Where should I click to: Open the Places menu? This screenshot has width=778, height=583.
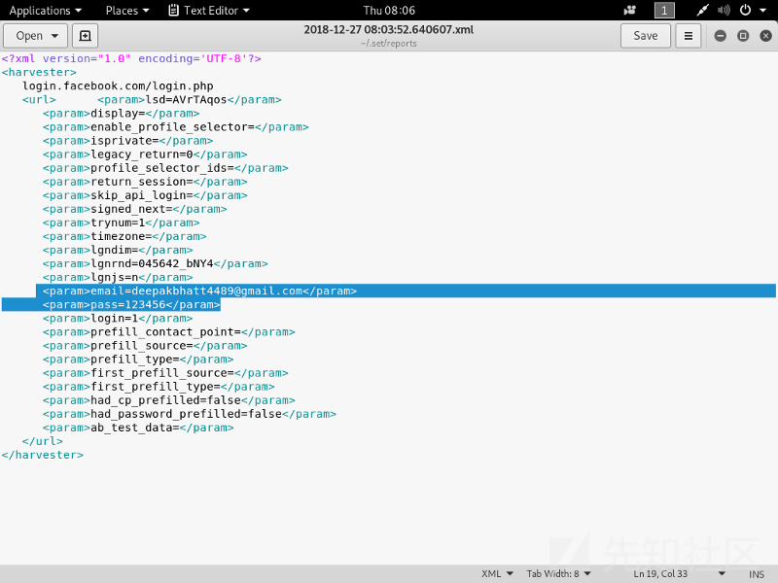point(127,11)
